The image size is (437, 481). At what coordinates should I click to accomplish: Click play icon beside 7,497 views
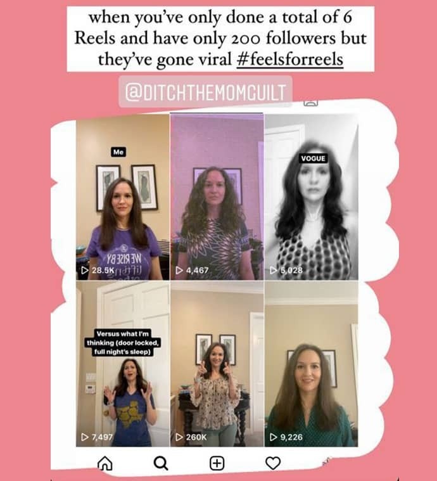click(x=85, y=437)
